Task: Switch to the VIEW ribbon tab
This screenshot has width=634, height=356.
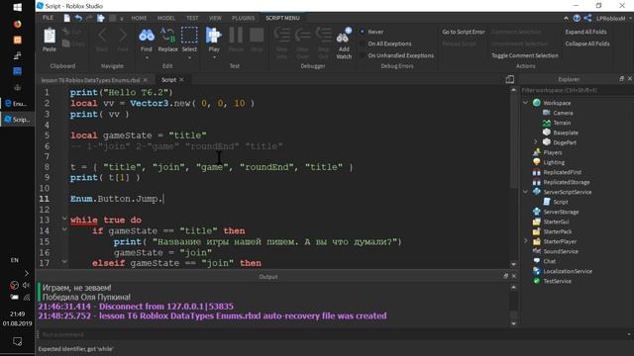Action: (x=215, y=18)
